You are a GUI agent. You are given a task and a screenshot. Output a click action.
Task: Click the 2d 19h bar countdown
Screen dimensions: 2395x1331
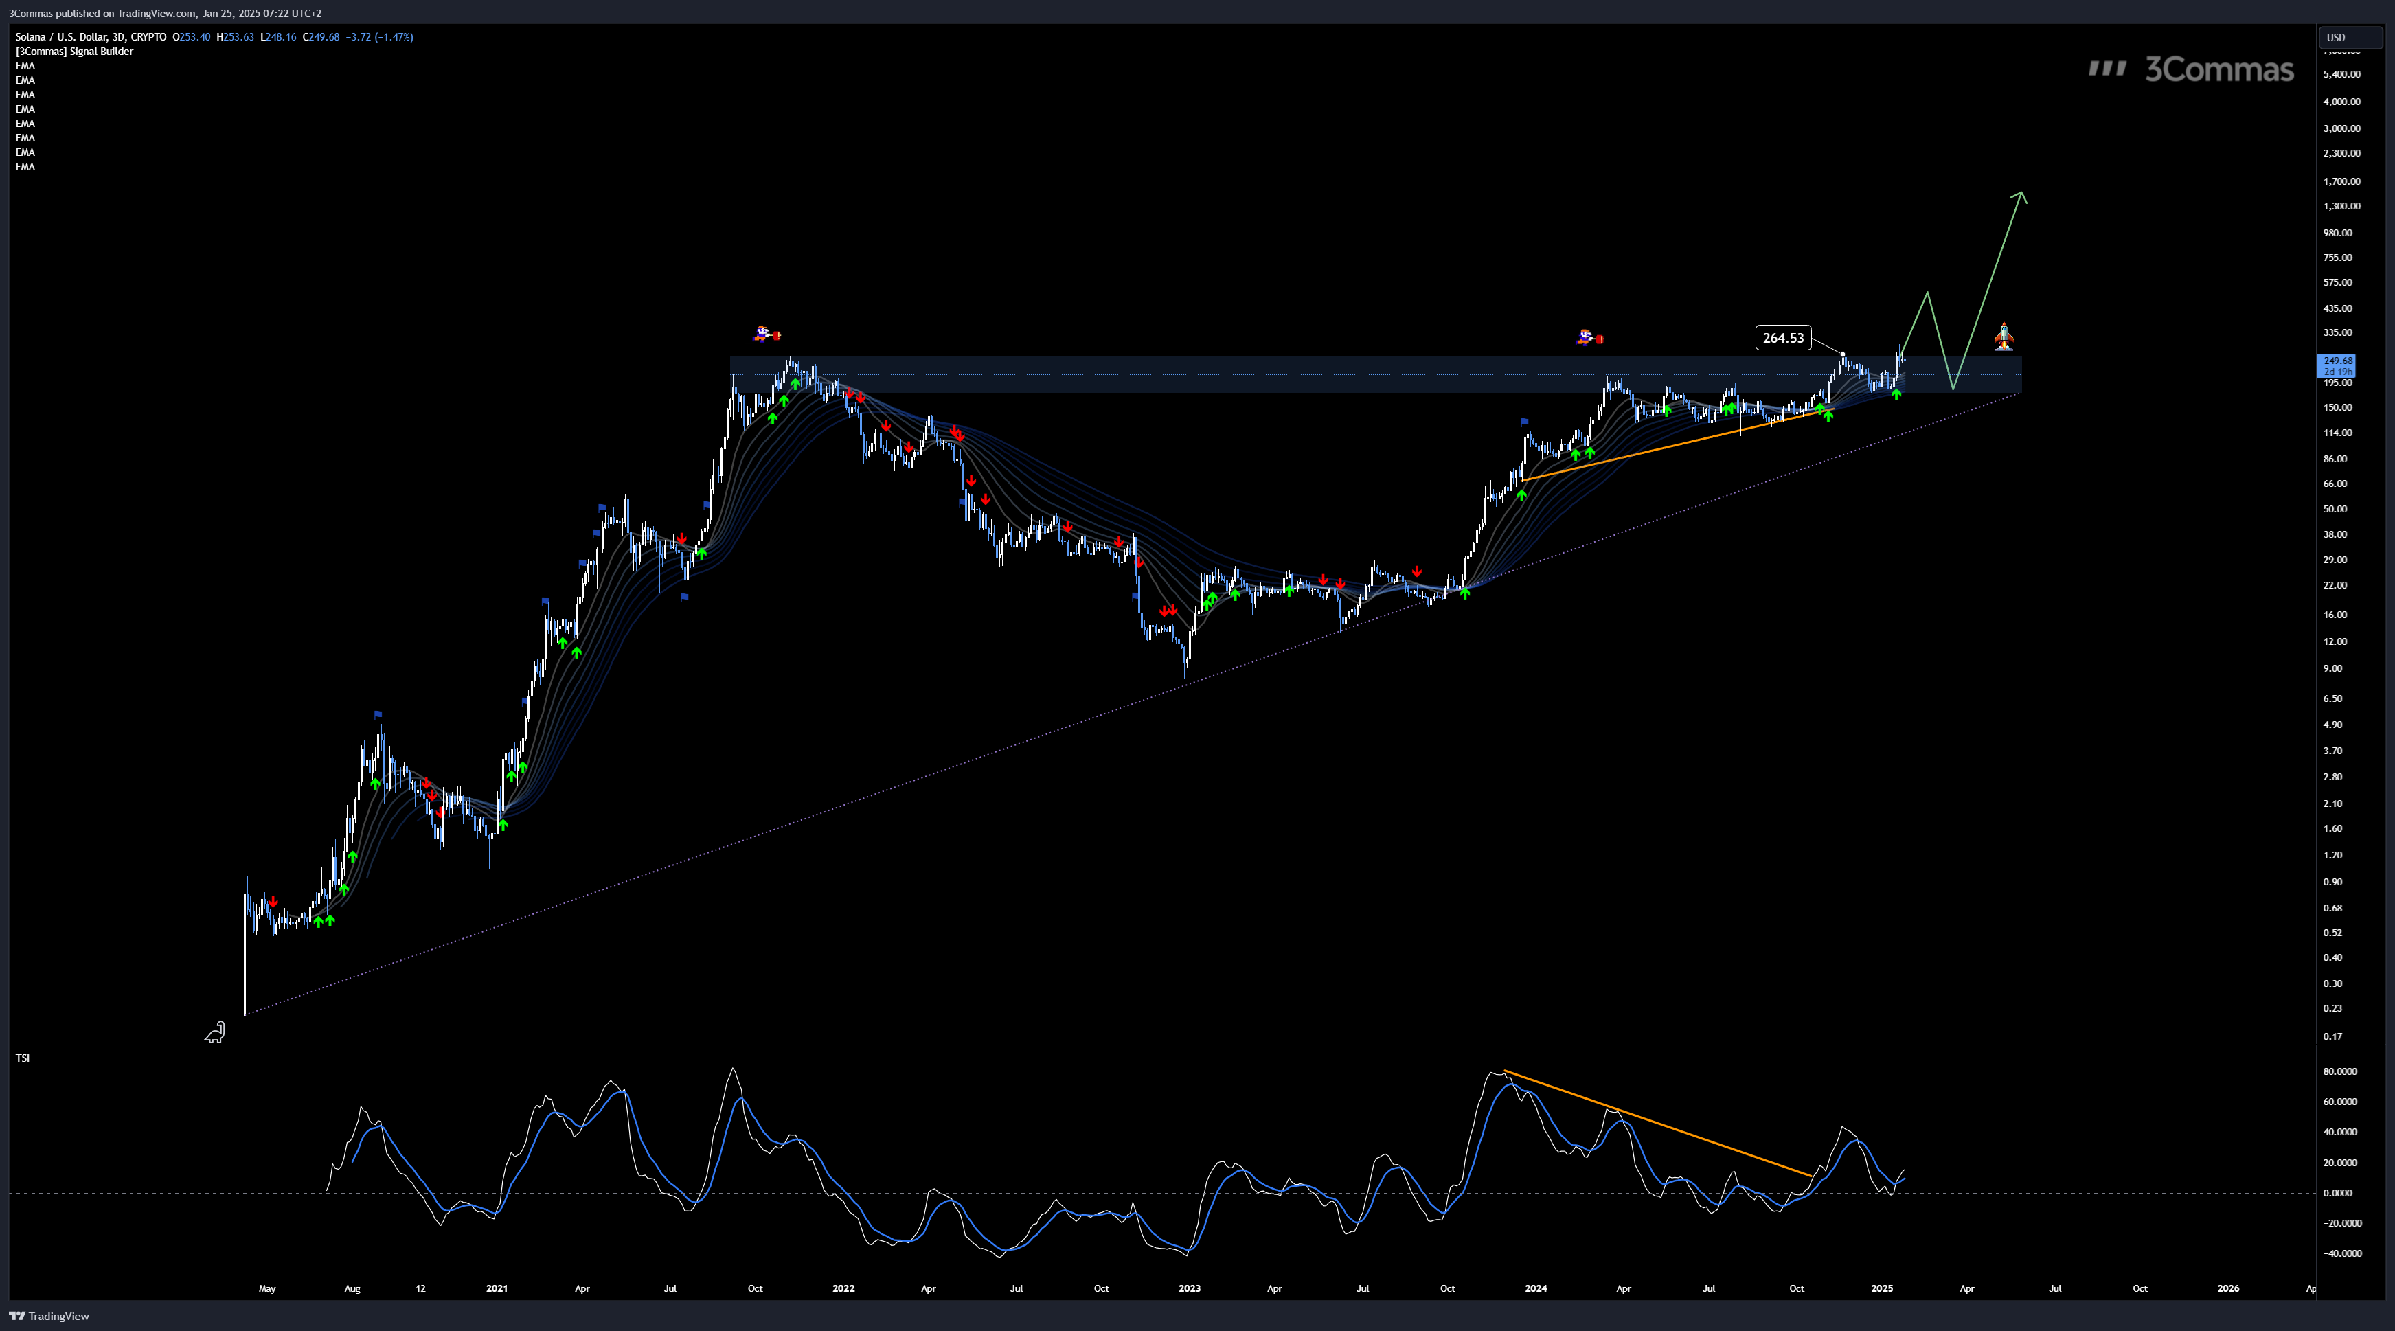pyautogui.click(x=2337, y=372)
